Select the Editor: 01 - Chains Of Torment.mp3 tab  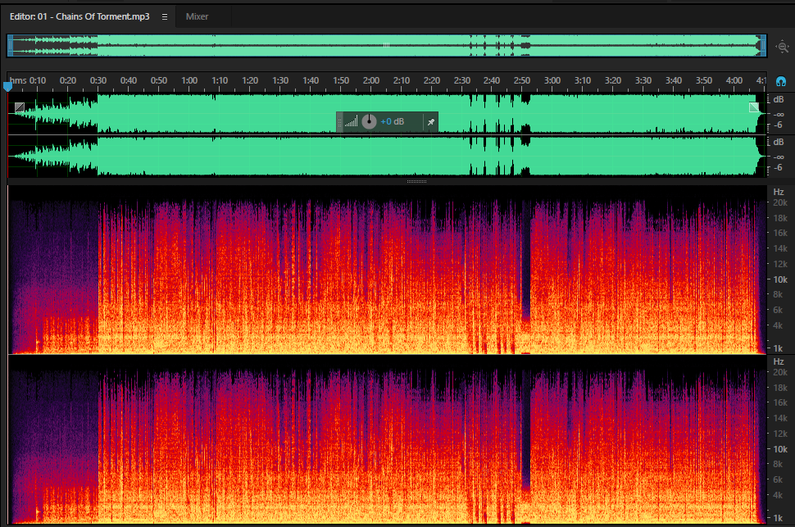(79, 16)
